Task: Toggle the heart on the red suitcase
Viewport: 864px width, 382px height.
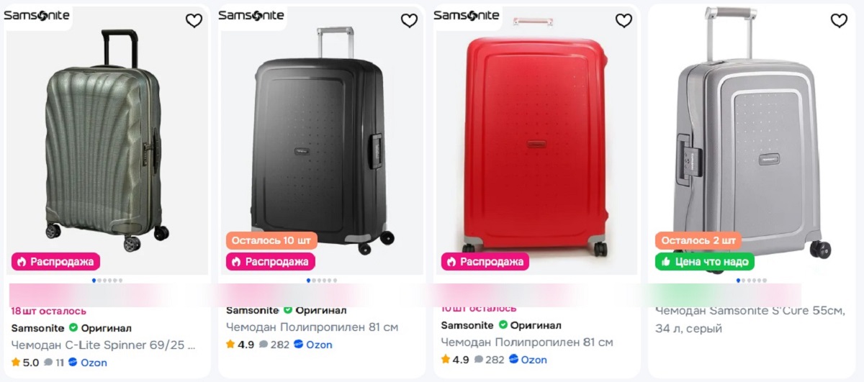Action: [624, 21]
